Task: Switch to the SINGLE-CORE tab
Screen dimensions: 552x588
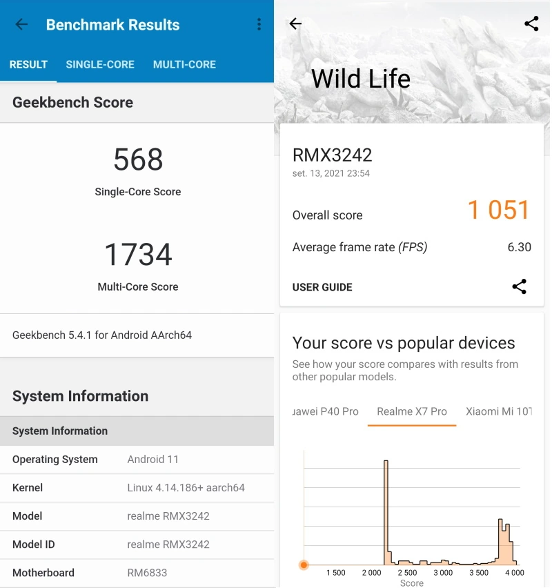Action: pos(100,64)
